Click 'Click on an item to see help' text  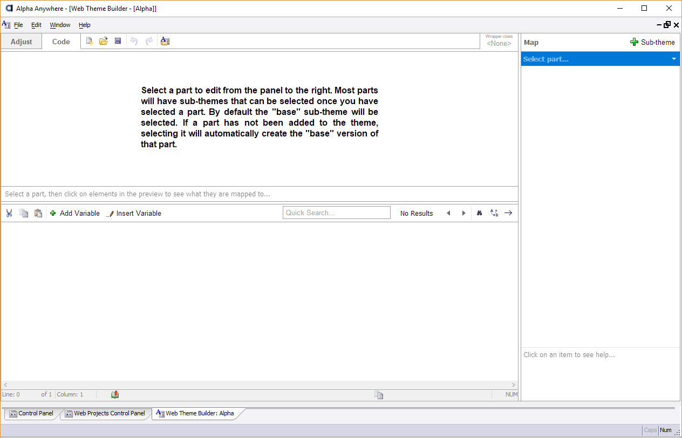pos(569,354)
